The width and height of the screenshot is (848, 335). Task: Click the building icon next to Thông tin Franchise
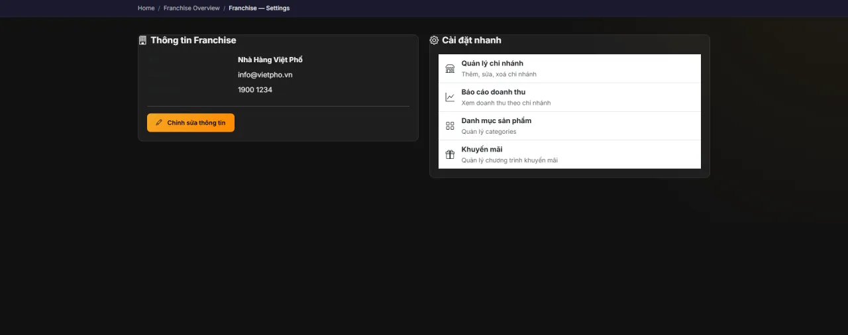142,40
